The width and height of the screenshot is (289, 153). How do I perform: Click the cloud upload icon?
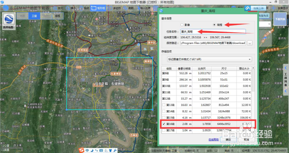[248, 8]
